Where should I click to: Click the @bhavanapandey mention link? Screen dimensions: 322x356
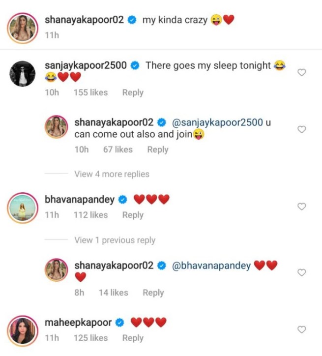coord(211,266)
